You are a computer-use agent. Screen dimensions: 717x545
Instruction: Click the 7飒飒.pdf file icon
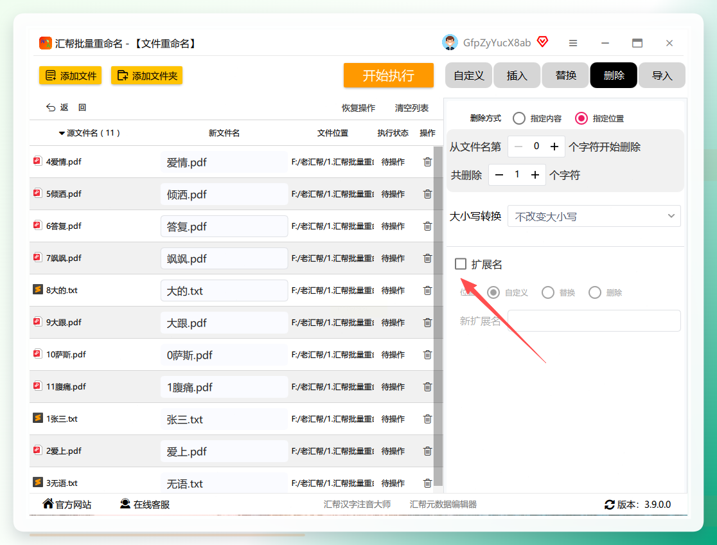click(x=37, y=258)
